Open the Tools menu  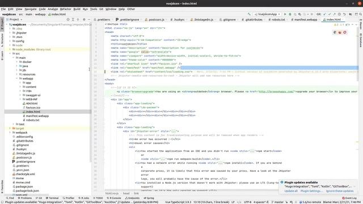(x=94, y=9)
